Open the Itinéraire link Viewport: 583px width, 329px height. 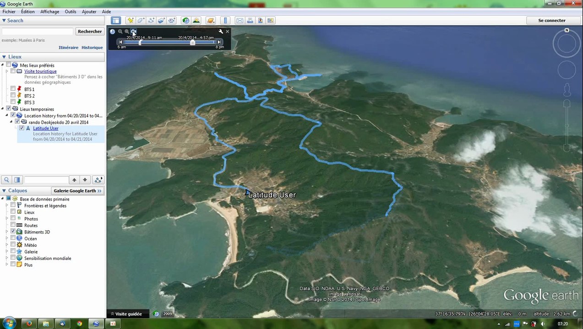tap(68, 48)
